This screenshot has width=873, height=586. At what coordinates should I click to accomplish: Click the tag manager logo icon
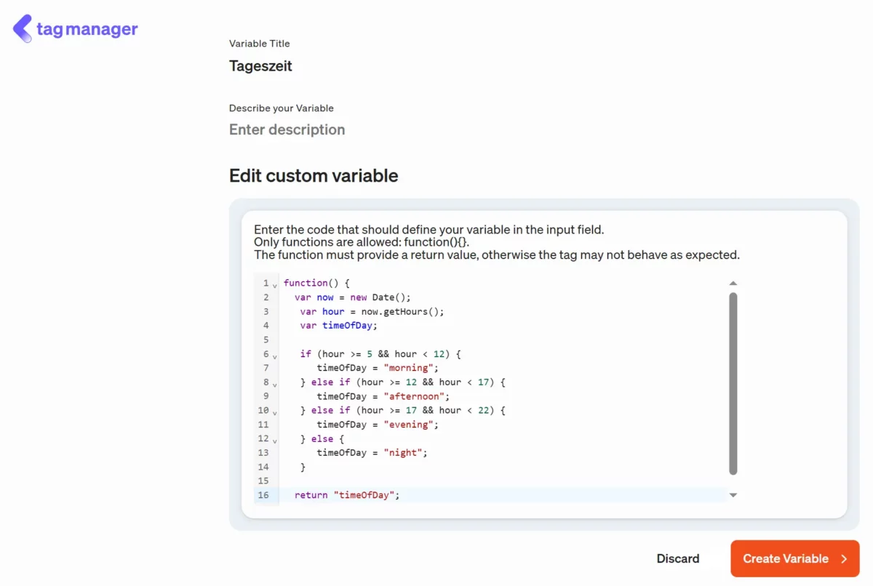(23, 28)
